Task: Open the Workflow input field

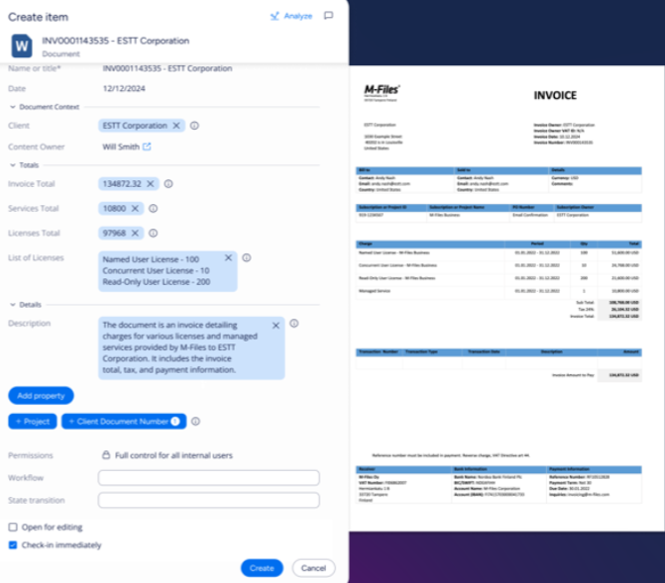Action: click(x=209, y=477)
